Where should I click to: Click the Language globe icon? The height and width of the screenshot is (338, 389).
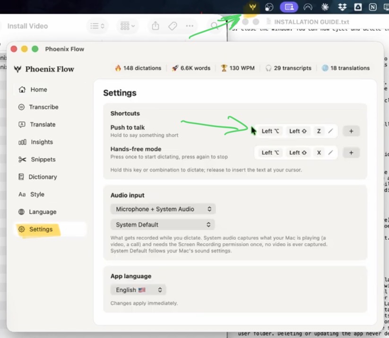(22, 212)
